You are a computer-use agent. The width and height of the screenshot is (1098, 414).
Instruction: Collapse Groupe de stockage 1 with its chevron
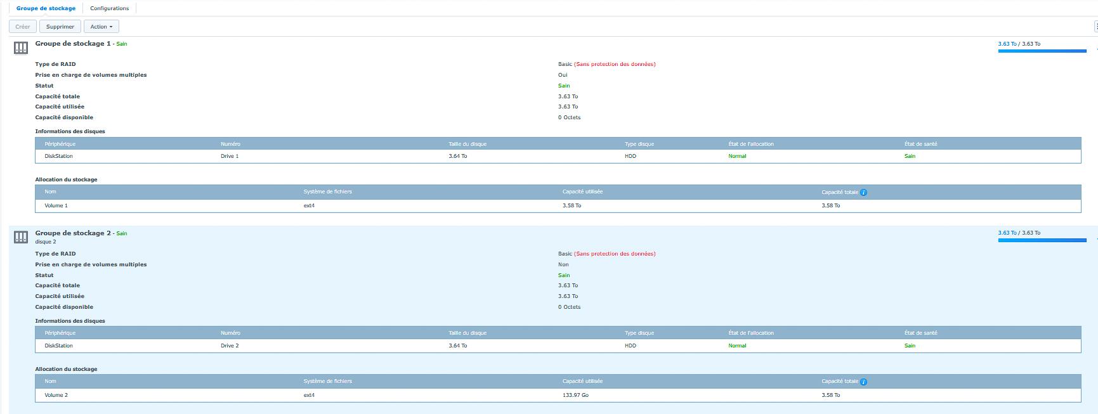point(1095,48)
